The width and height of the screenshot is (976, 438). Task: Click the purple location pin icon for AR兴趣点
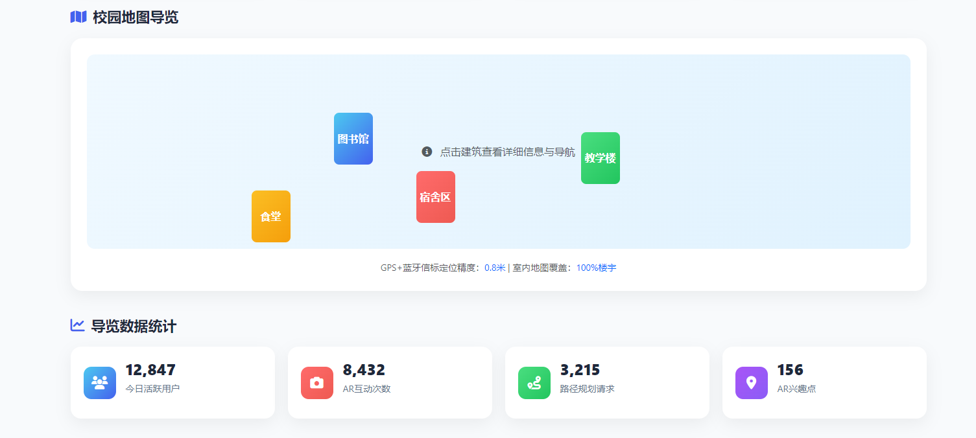coord(752,383)
